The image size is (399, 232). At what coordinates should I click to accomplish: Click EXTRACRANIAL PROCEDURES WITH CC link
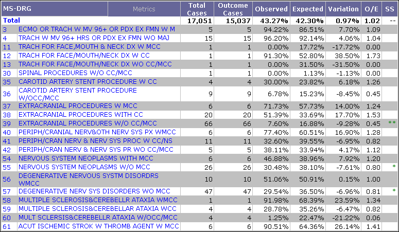(x=80, y=115)
